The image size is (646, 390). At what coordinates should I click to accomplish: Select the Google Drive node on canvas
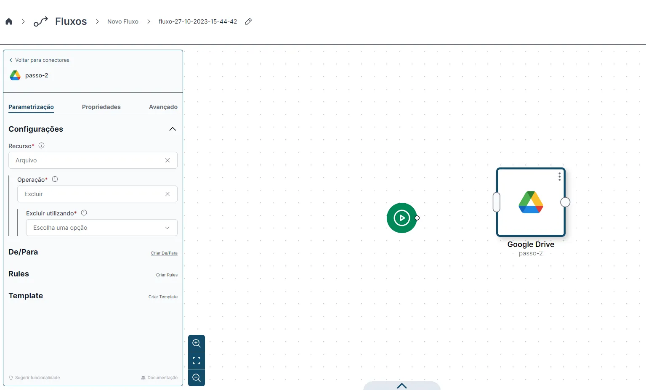click(531, 202)
